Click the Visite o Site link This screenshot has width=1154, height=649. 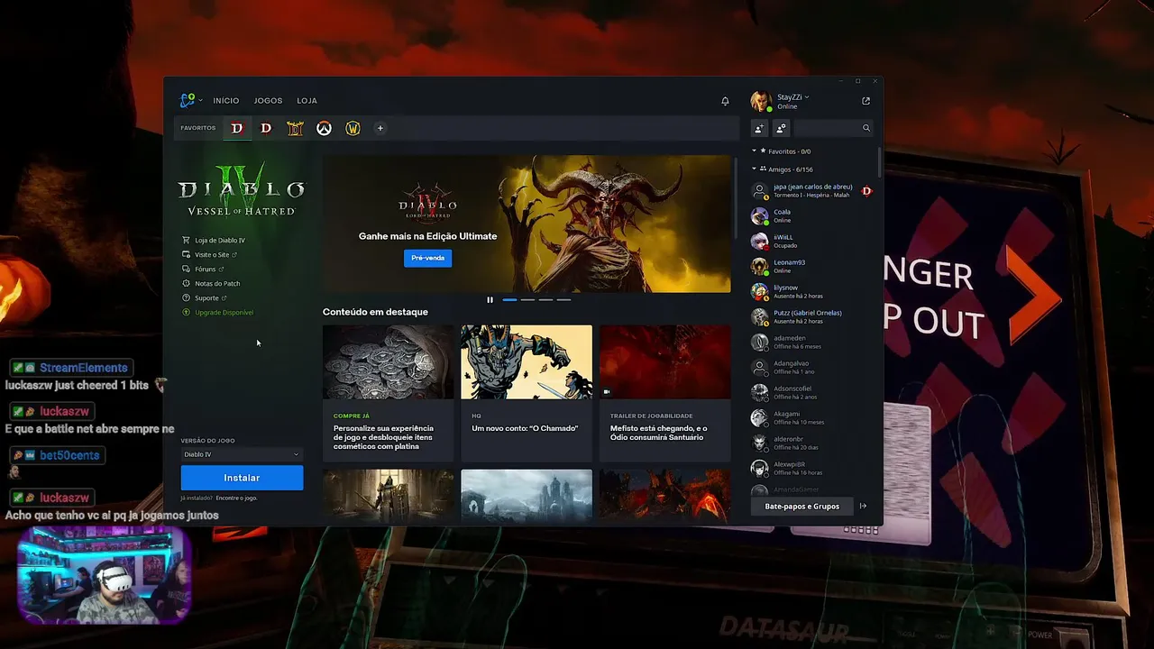210,254
